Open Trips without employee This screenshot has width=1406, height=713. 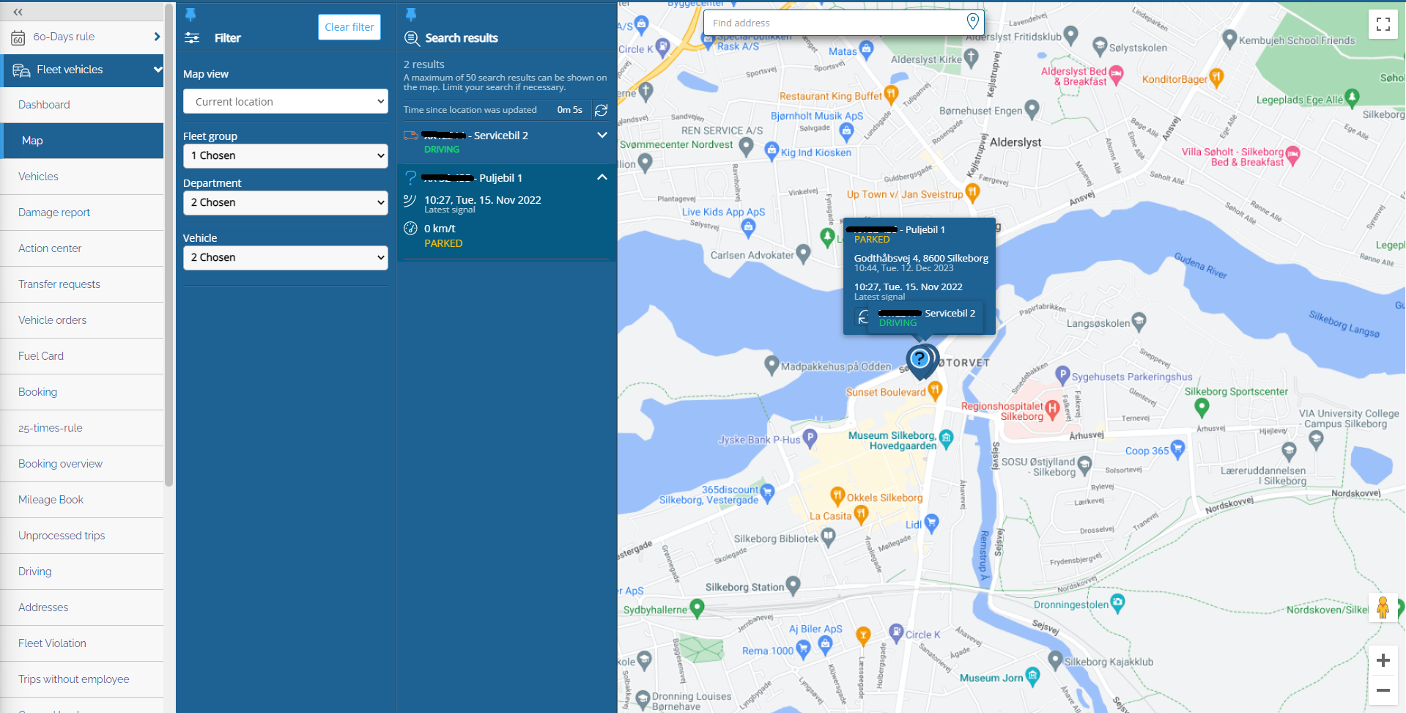click(82, 679)
